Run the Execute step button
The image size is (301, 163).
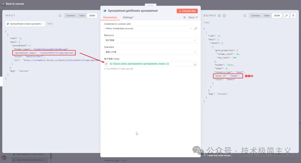pos(187,11)
